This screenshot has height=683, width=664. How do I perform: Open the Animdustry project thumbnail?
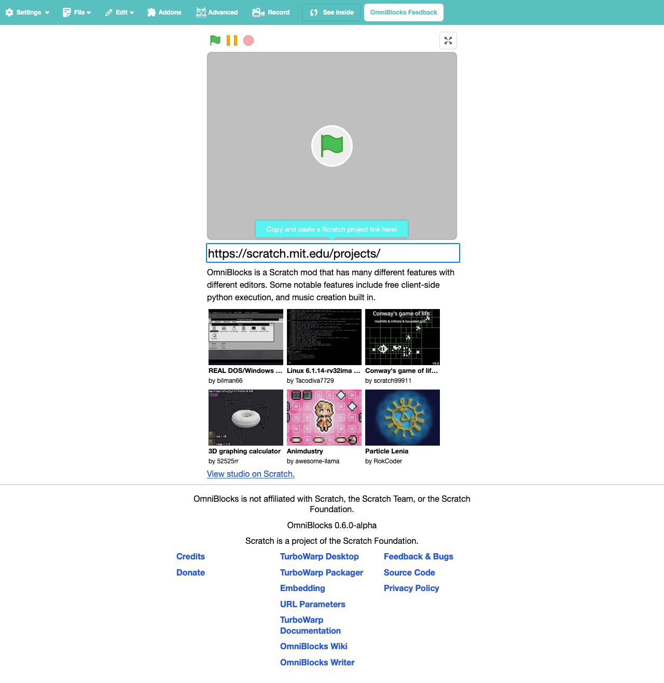click(324, 418)
